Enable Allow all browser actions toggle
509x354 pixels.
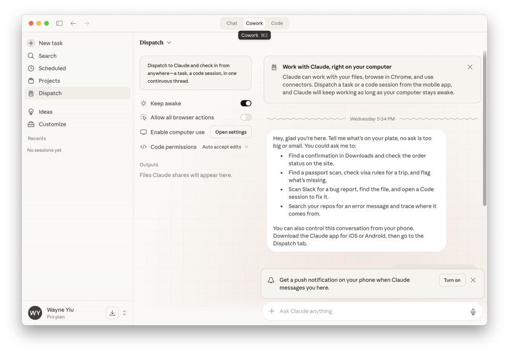[246, 117]
